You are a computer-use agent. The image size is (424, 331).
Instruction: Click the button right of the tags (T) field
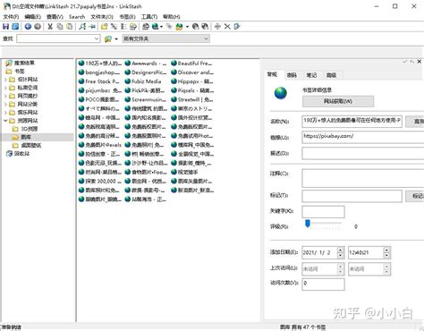click(x=415, y=196)
